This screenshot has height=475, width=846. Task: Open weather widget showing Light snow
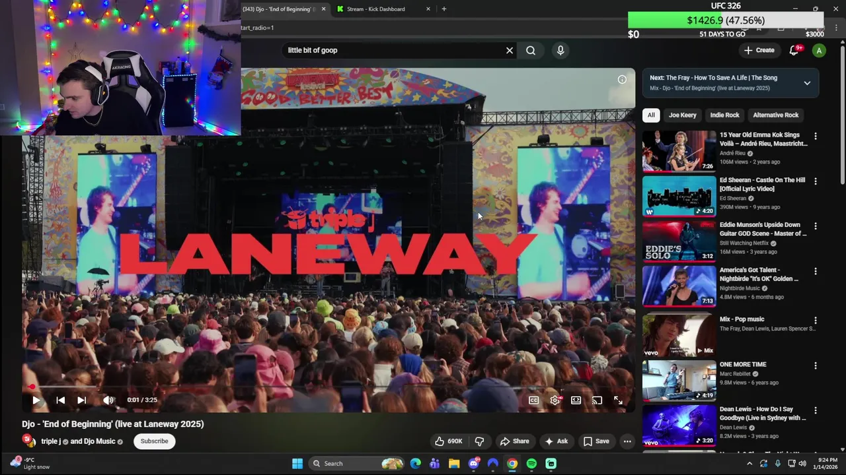[x=30, y=463]
